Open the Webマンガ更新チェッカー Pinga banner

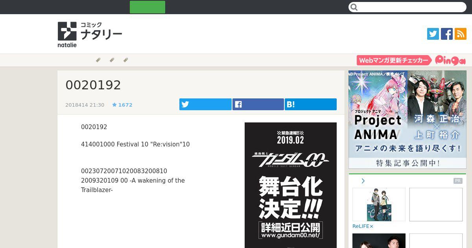[x=411, y=60]
